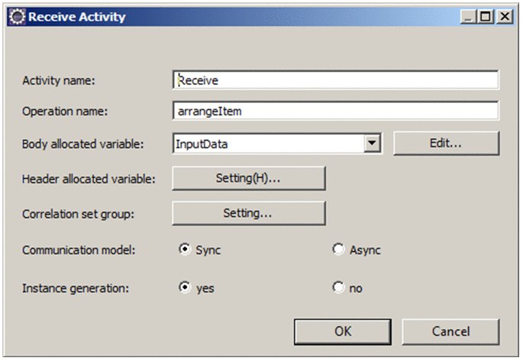Confirm the dialog with OK
This screenshot has height=361, width=523.
[343, 331]
